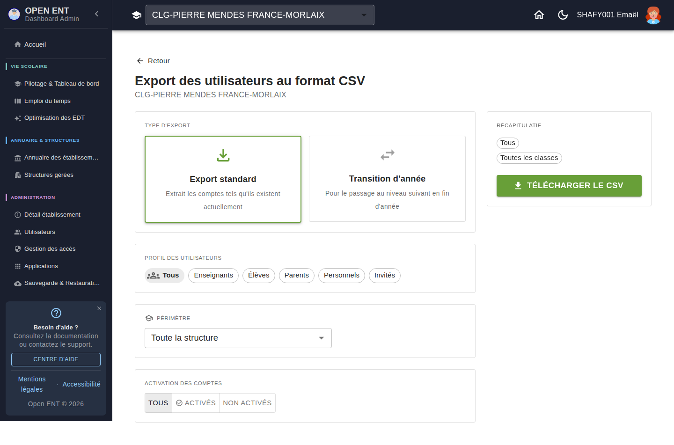
Task: Select the Enseignants profile chip
Action: 213,276
